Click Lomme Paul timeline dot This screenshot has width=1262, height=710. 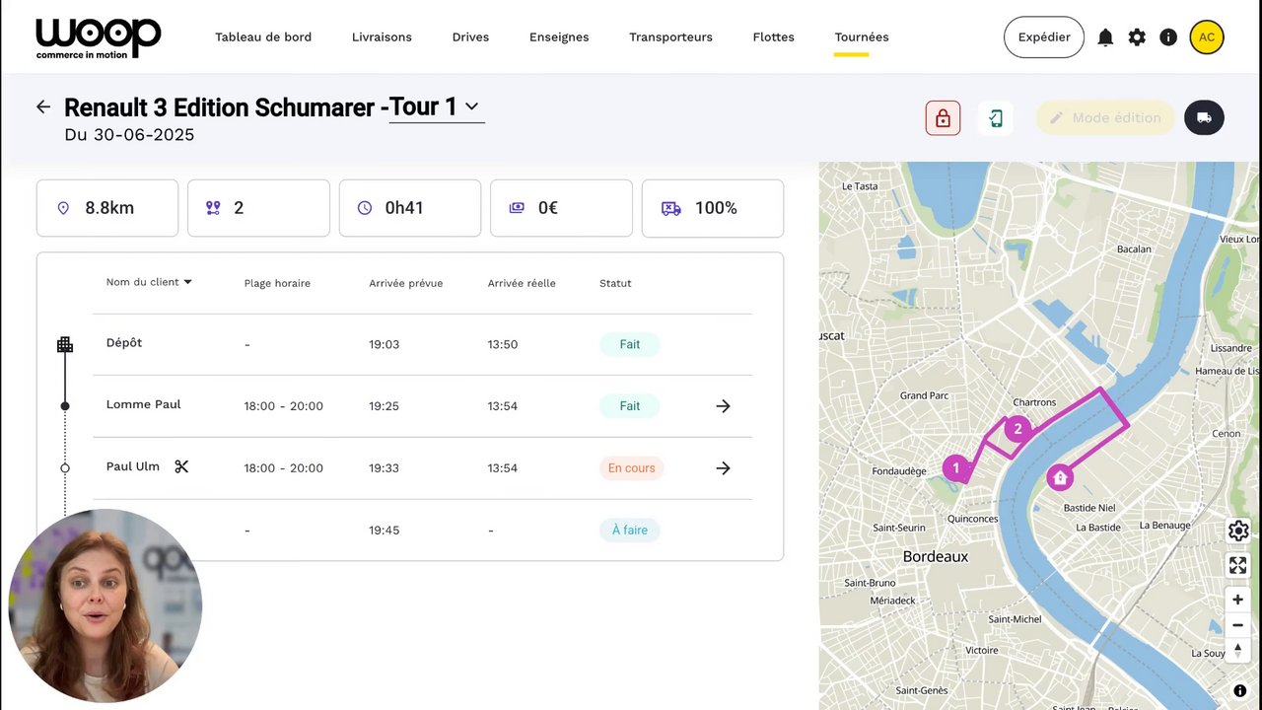click(x=65, y=406)
